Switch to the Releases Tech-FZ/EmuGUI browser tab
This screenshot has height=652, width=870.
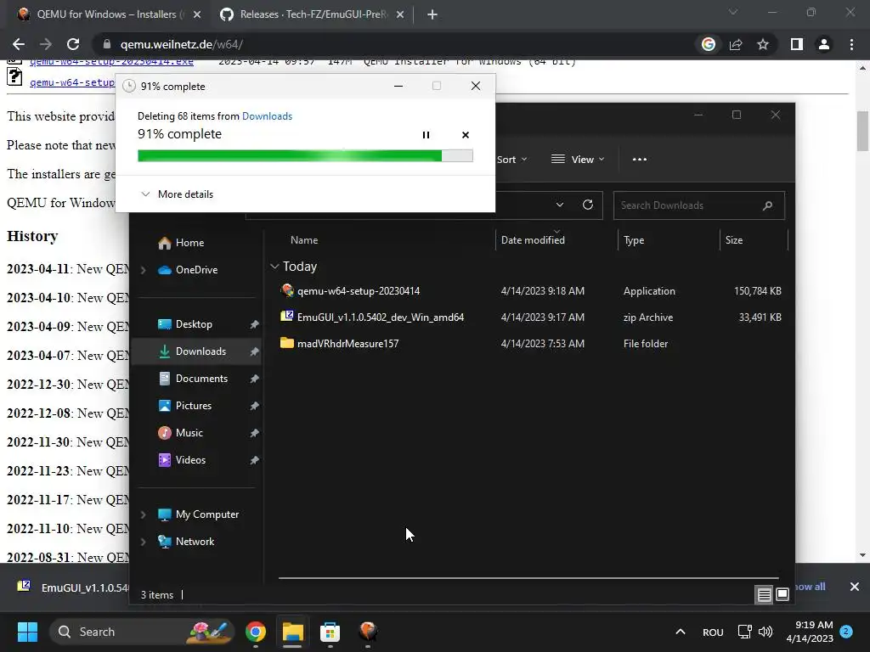[311, 14]
